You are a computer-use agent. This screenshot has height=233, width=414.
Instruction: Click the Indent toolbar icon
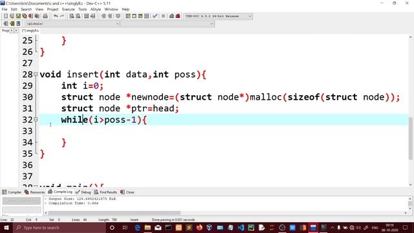click(103, 16)
